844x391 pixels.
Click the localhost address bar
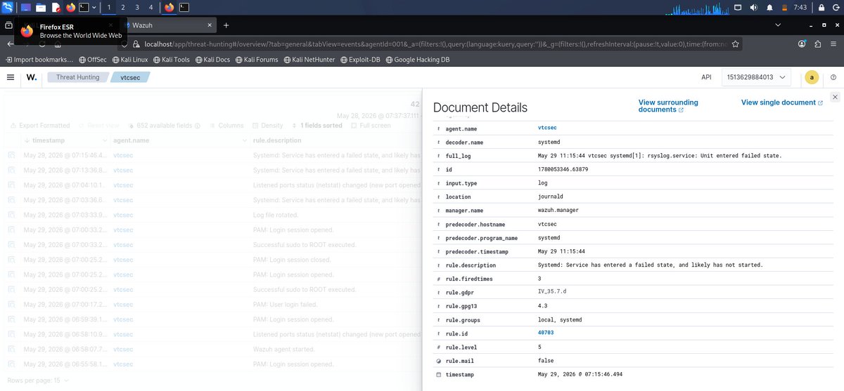429,44
